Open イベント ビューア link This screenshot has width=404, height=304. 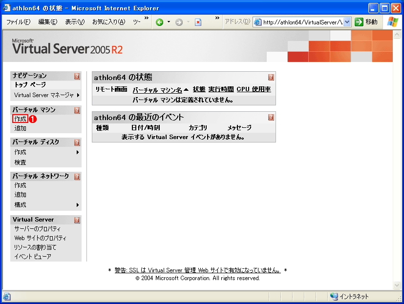click(x=33, y=257)
